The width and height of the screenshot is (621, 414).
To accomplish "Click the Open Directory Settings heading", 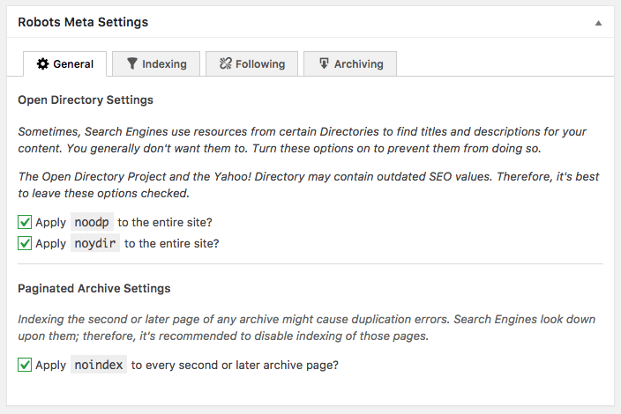I will pyautogui.click(x=86, y=100).
